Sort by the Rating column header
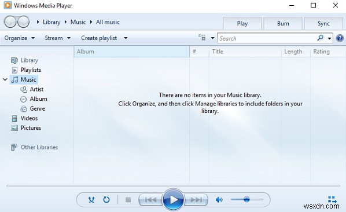 coord(328,52)
